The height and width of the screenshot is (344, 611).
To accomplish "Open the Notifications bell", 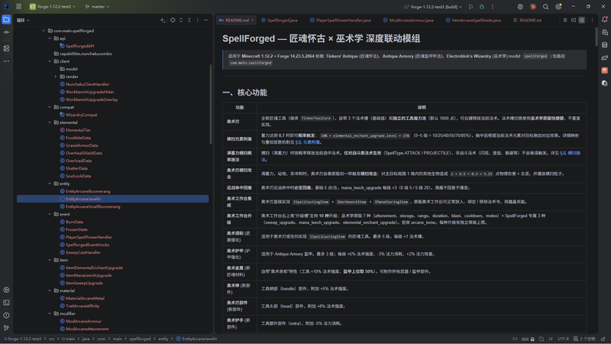I will [604, 20].
